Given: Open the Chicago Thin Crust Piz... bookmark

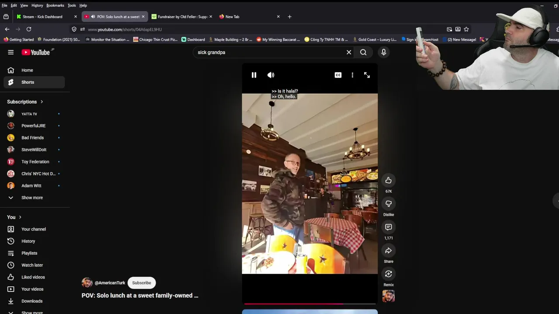Looking at the screenshot, I should [x=155, y=39].
